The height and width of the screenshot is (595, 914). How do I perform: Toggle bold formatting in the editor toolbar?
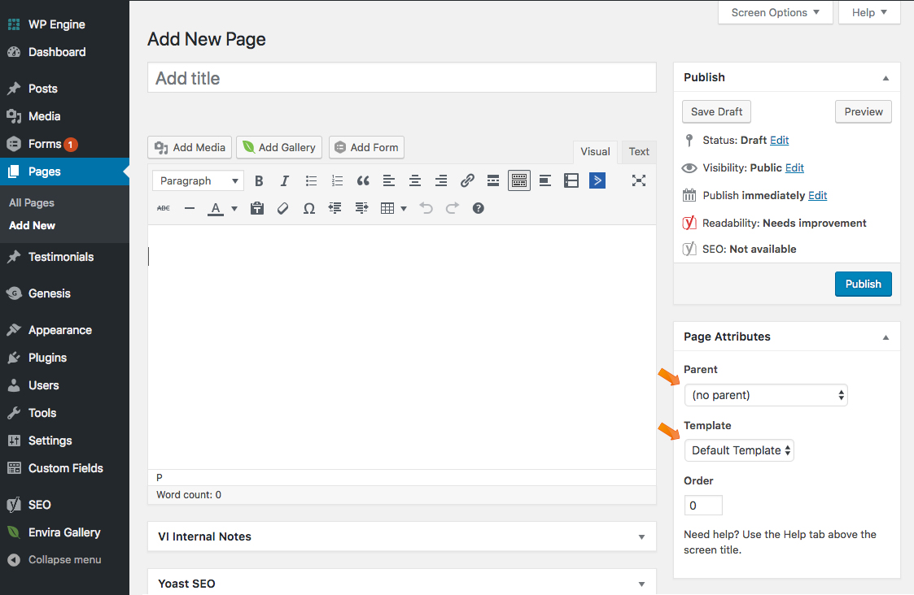point(259,181)
